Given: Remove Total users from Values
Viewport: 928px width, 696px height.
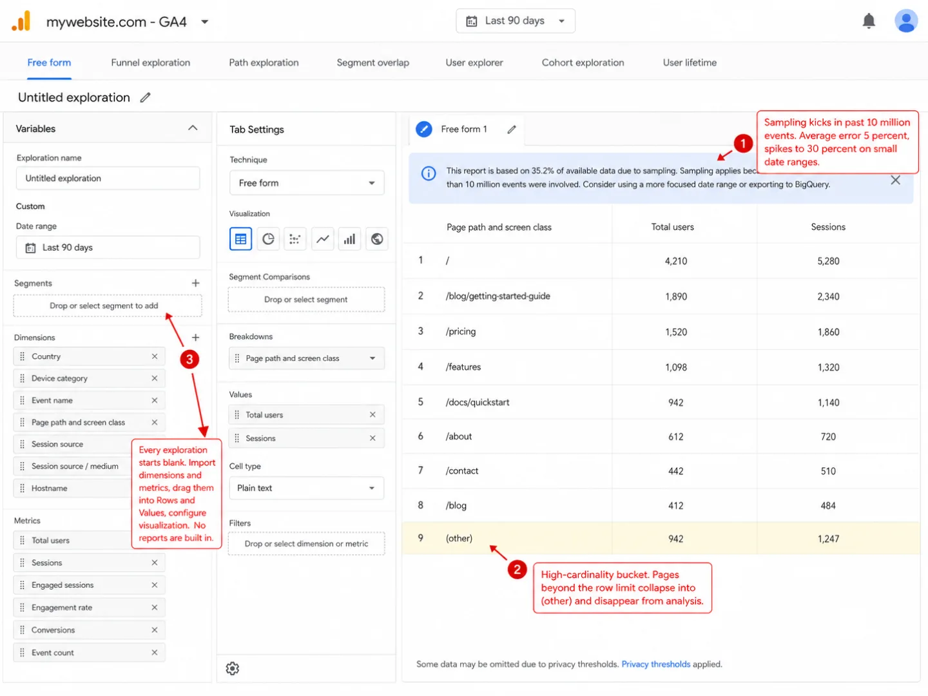Looking at the screenshot, I should [x=372, y=414].
